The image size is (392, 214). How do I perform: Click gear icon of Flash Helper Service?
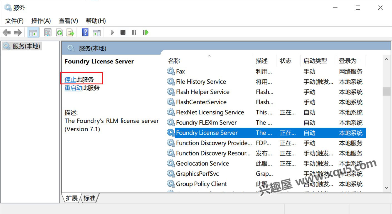pyautogui.click(x=171, y=92)
